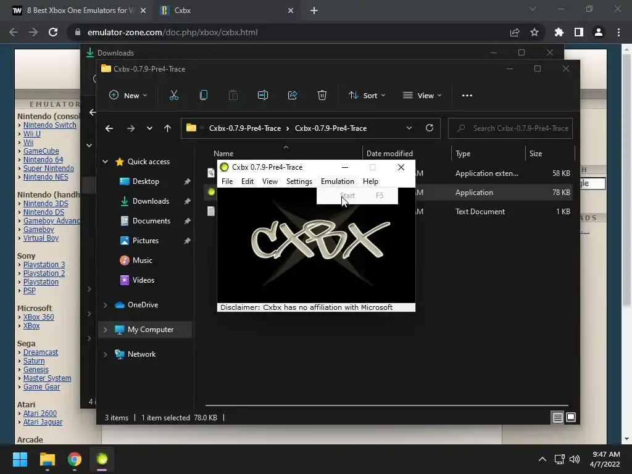632x474 pixels.
Task: Reload the Chrome page
Action: pyautogui.click(x=53, y=32)
